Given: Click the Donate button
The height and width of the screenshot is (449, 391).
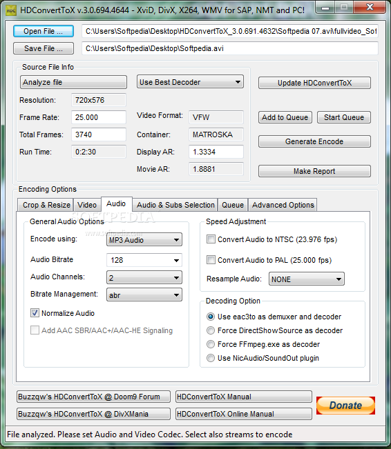Looking at the screenshot, I should click(x=345, y=405).
